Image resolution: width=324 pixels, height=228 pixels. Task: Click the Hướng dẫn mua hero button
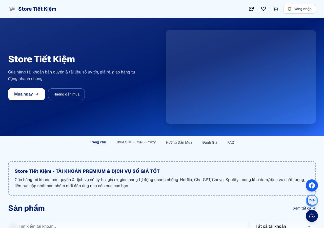point(66,94)
